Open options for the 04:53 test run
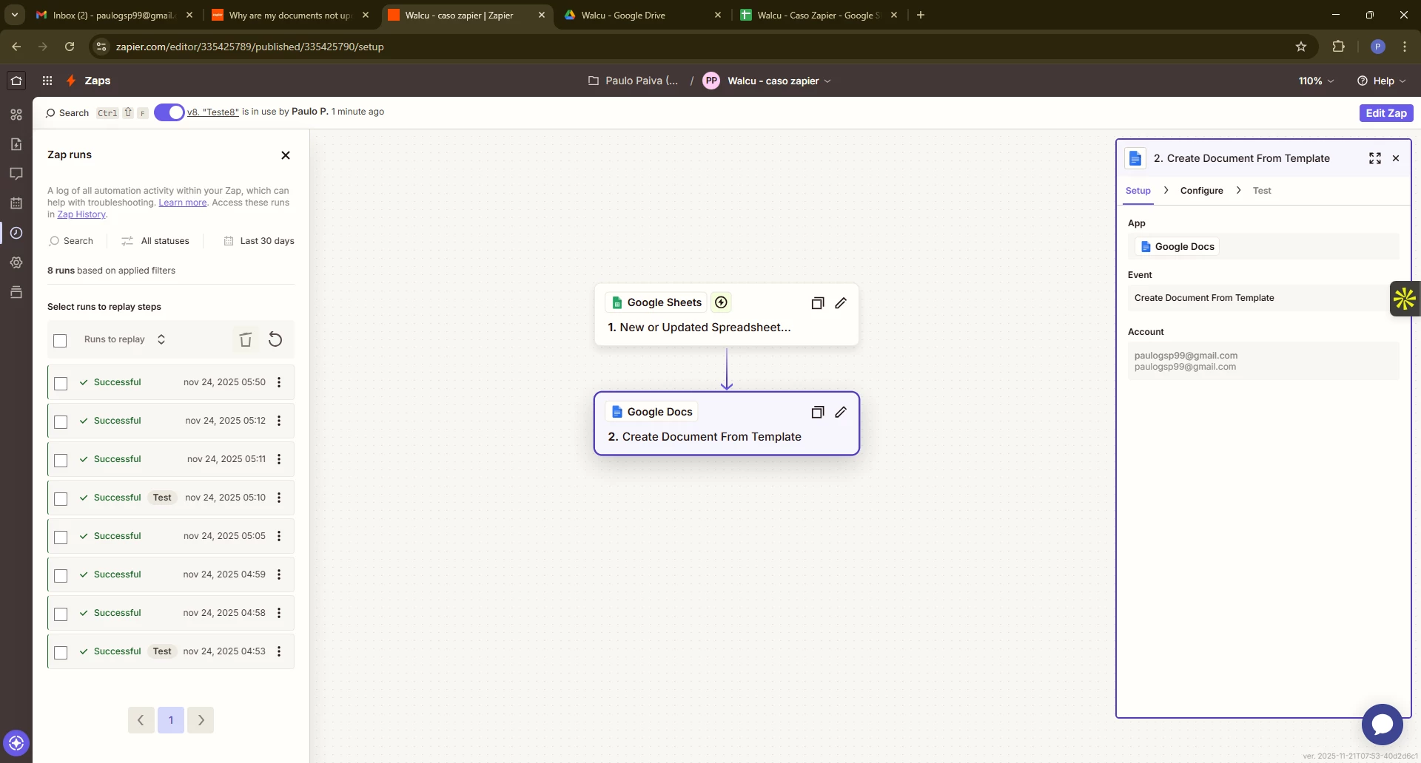The image size is (1421, 763). click(279, 651)
